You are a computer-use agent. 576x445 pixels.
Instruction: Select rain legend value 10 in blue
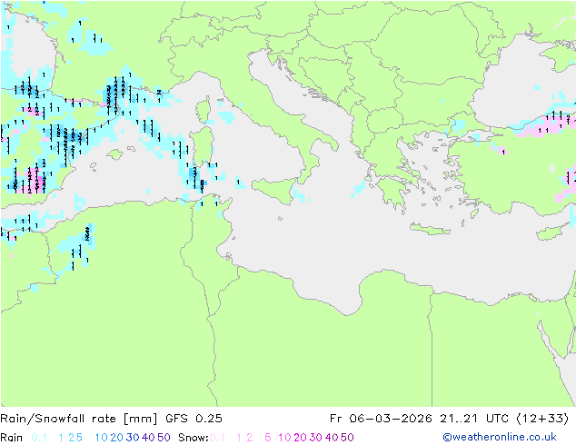click(x=101, y=438)
